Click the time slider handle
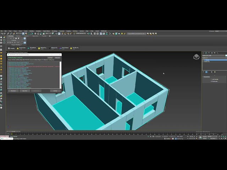The height and width of the screenshot is (170, 227). [x=13, y=131]
